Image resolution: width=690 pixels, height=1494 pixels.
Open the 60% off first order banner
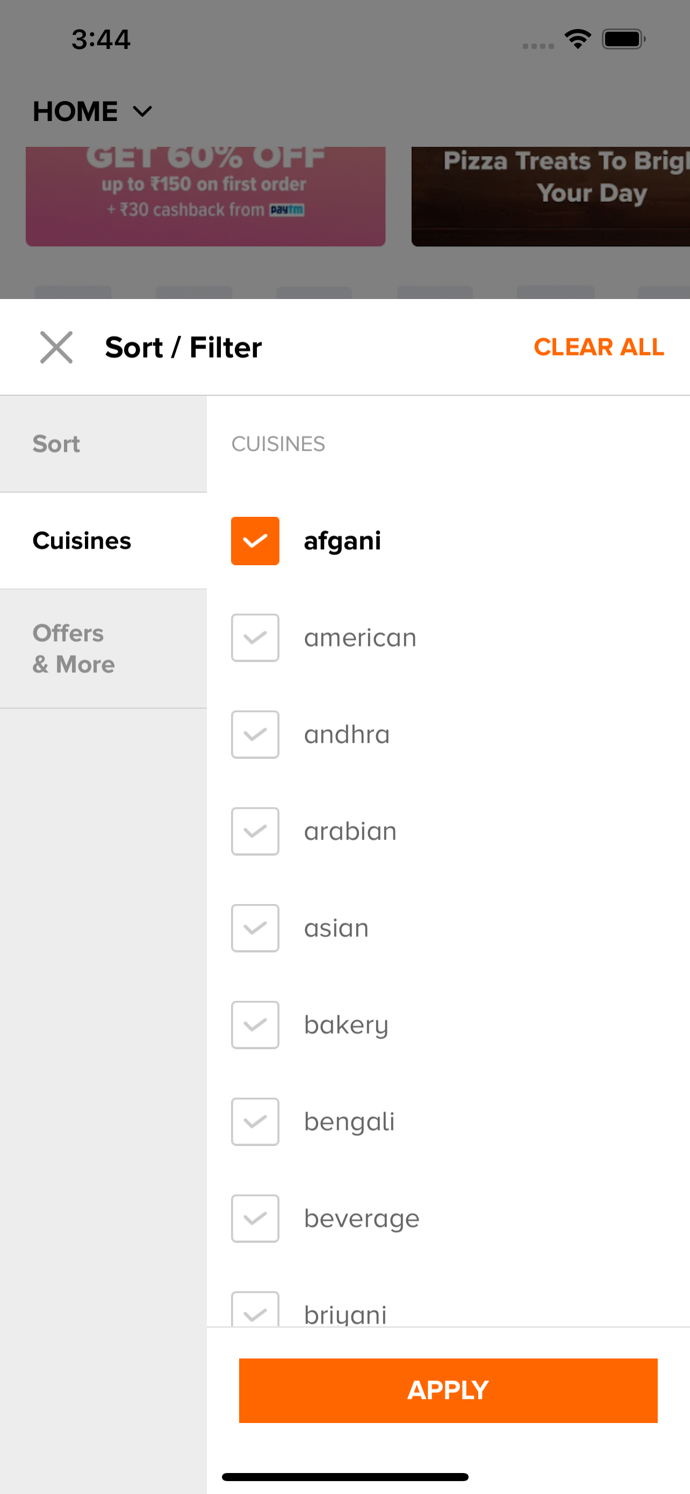pyautogui.click(x=205, y=196)
